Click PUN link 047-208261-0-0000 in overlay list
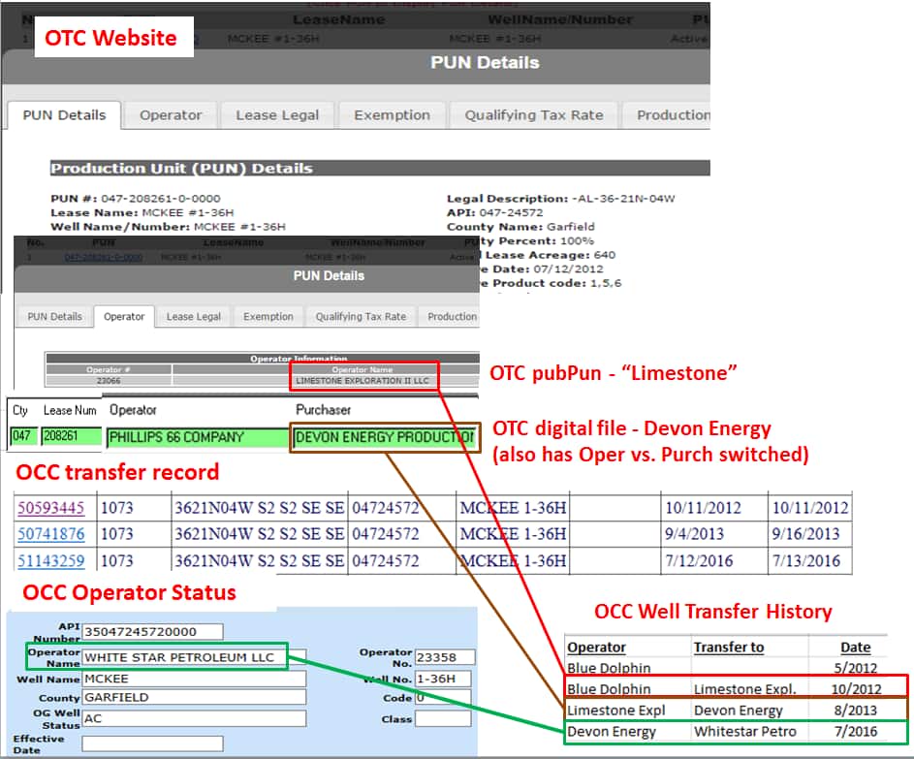Screen dimensions: 914x759 click(x=103, y=257)
